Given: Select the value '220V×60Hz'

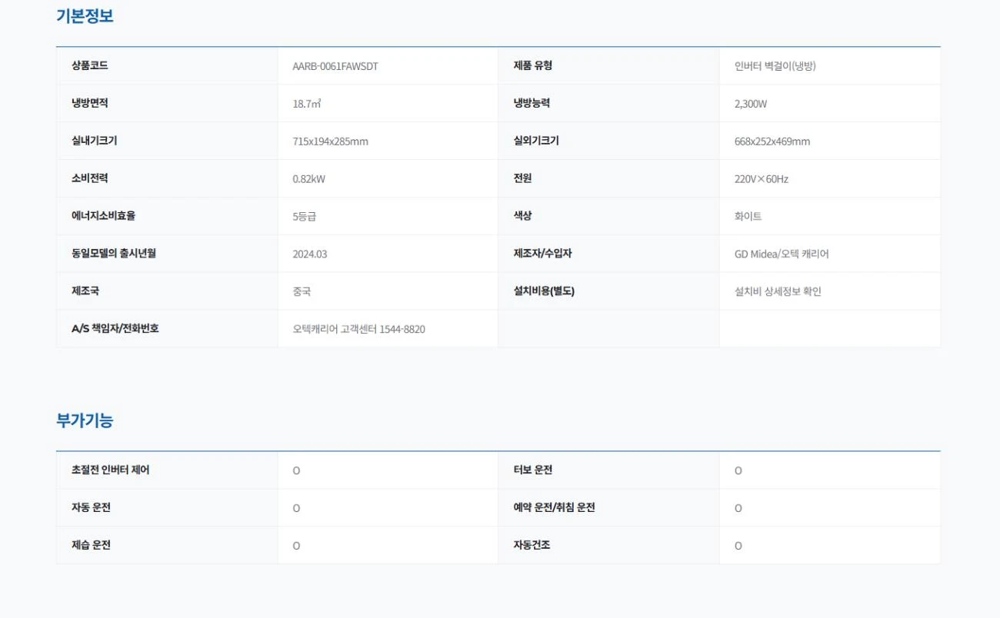Looking at the screenshot, I should point(762,179).
